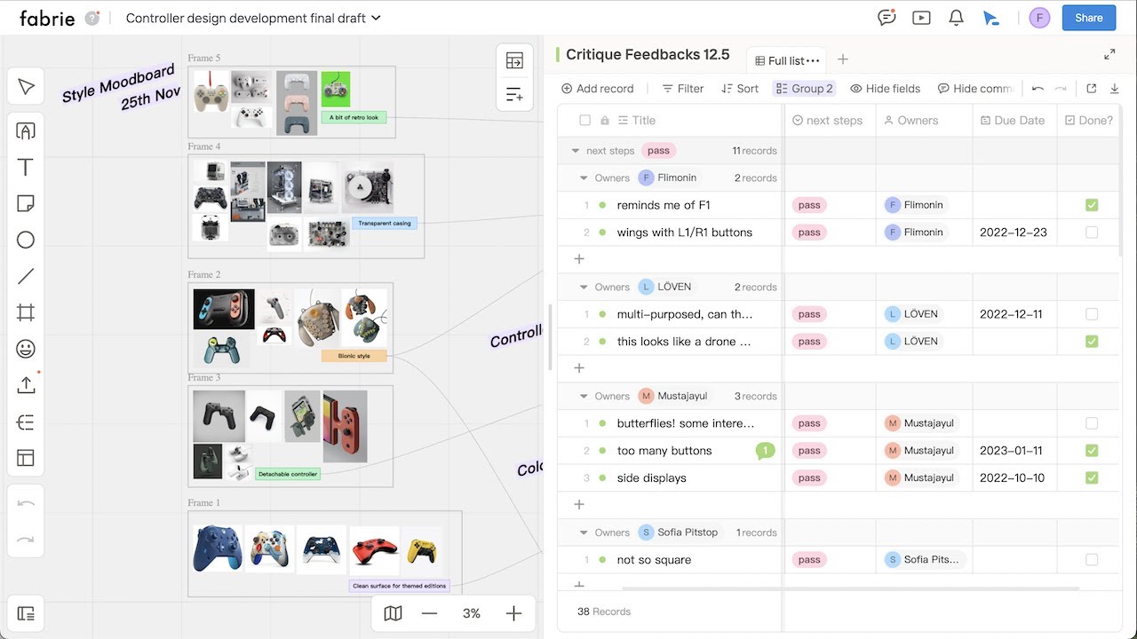The width and height of the screenshot is (1137, 639).
Task: Select the pointer tool in left toolbar
Action: pos(26,87)
